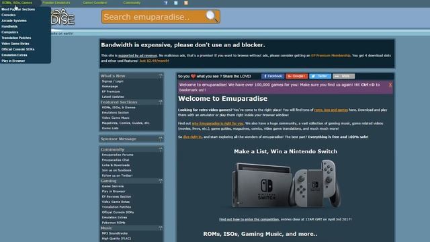The image size is (430, 242).
Task: Collapse the What's New sidebar section
Action: (161, 76)
